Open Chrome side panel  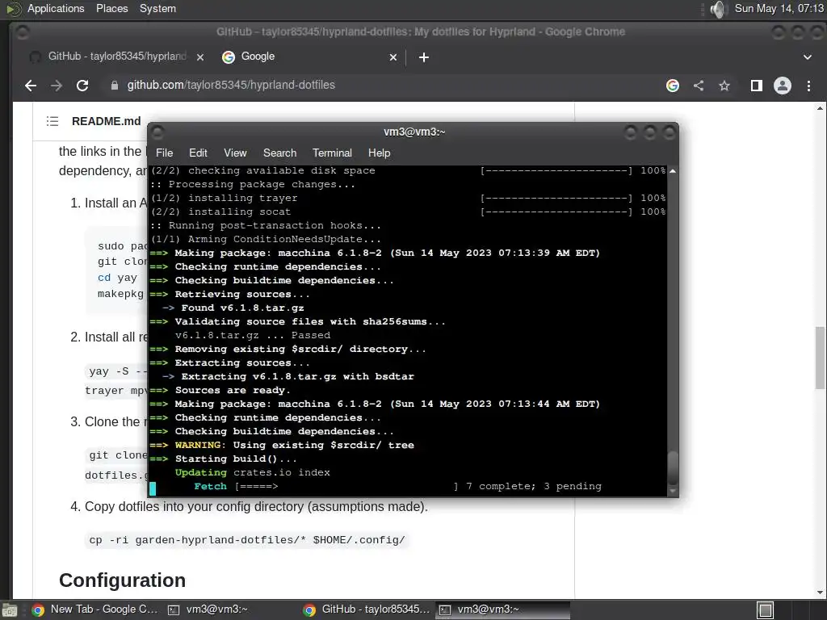pyautogui.click(x=756, y=86)
